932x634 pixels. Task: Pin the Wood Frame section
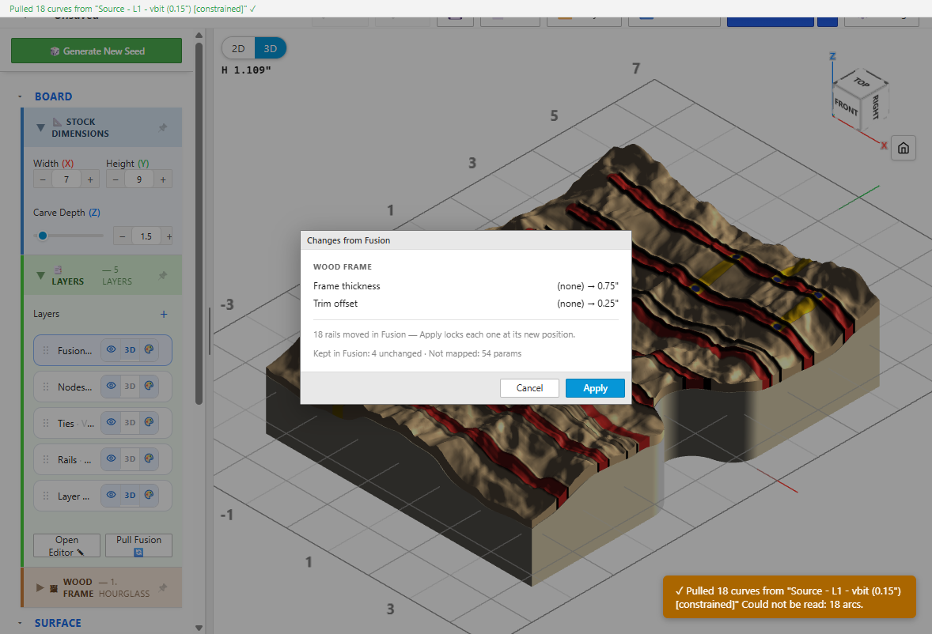pyautogui.click(x=163, y=587)
